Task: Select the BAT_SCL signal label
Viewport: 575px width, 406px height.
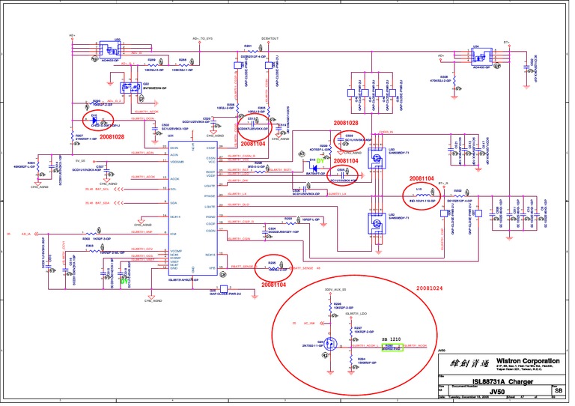Action: [x=102, y=190]
